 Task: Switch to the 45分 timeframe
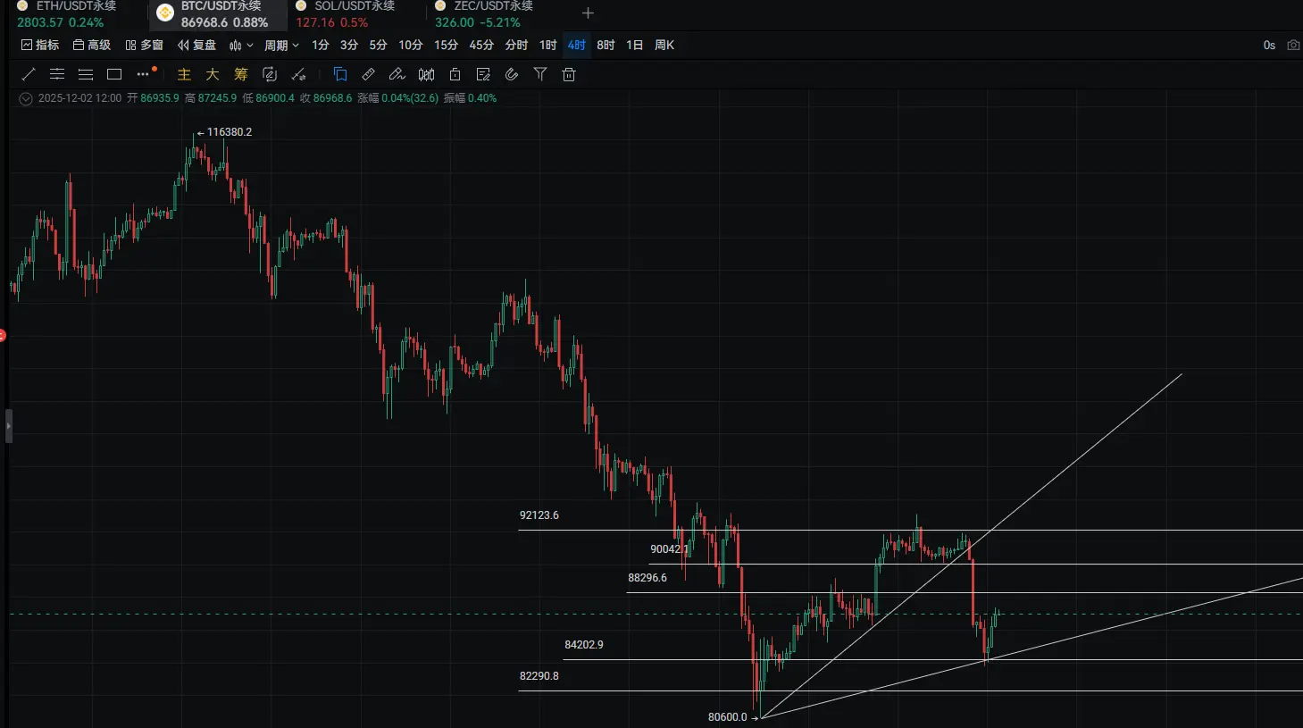(481, 45)
